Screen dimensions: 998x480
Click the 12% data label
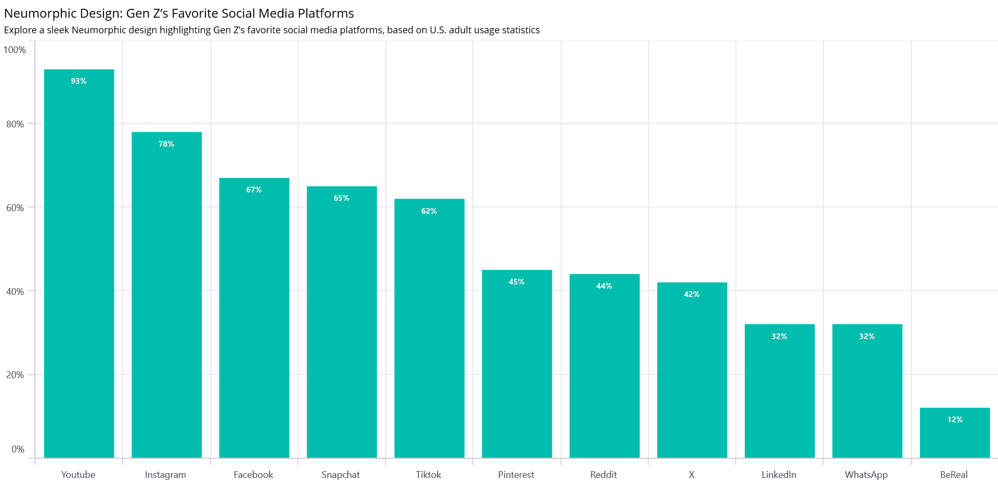click(x=955, y=420)
